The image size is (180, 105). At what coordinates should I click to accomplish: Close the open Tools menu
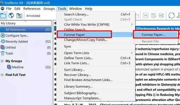tap(62, 9)
